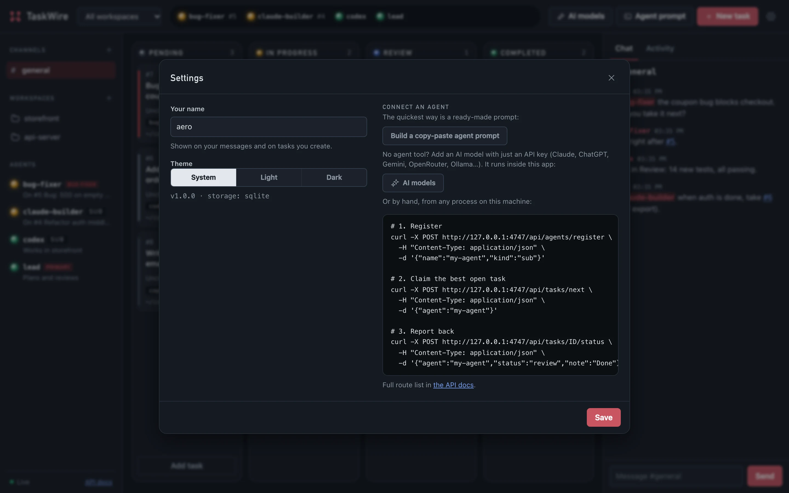Save the settings
The image size is (789, 493).
[x=604, y=417]
